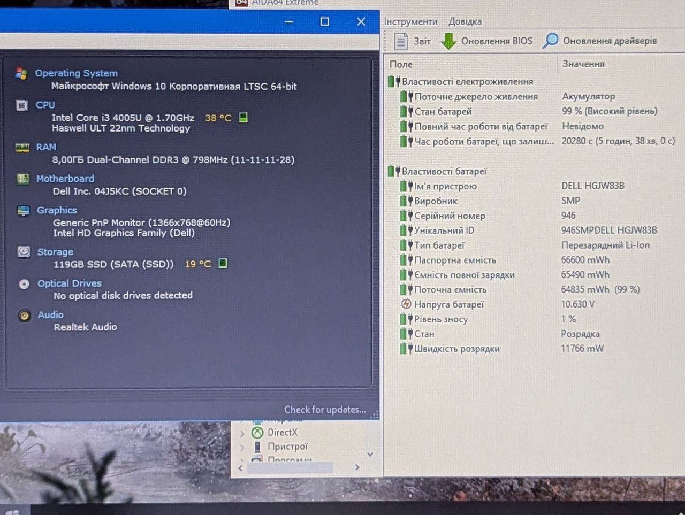The height and width of the screenshot is (515, 685).
Task: Click the Speccy window resize grip
Action: pos(375,414)
